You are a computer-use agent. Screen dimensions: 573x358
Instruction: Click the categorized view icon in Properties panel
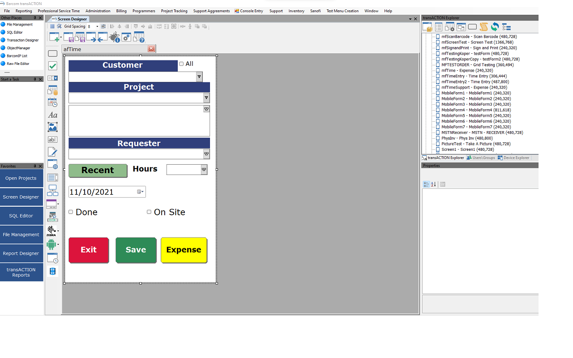(x=427, y=184)
